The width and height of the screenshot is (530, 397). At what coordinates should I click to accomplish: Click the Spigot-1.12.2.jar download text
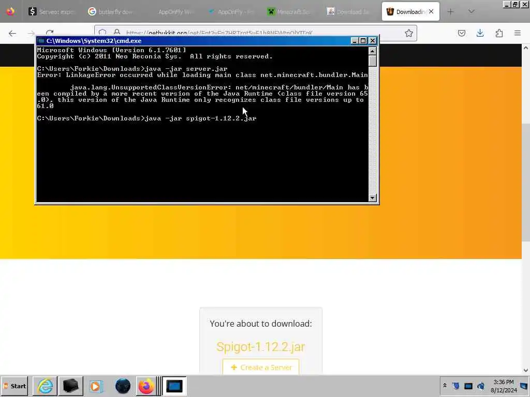pos(261,347)
